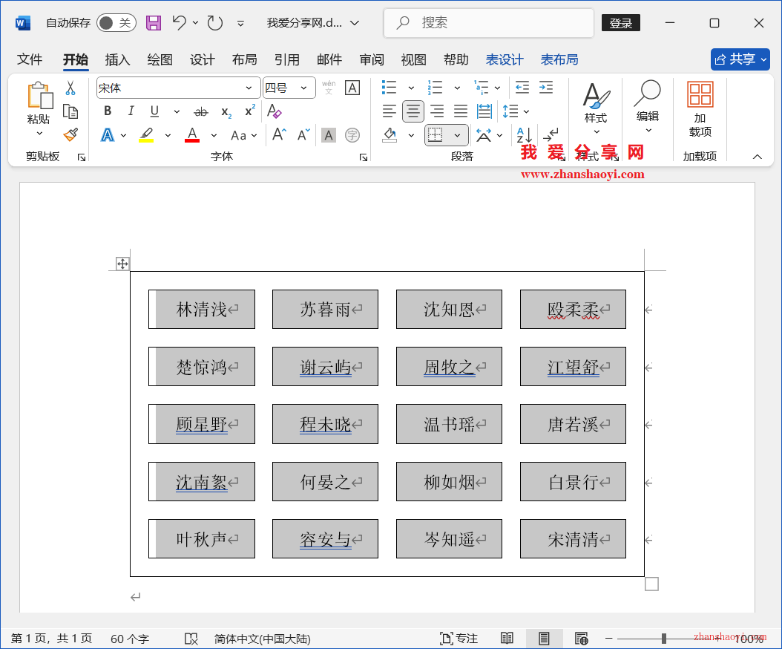The image size is (782, 649).
Task: Toggle italic formatting
Action: point(131,111)
